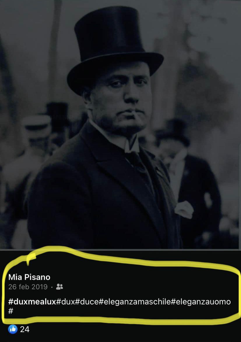Click the trailing lone # symbol
The image size is (241, 342).
[x=11, y=311]
